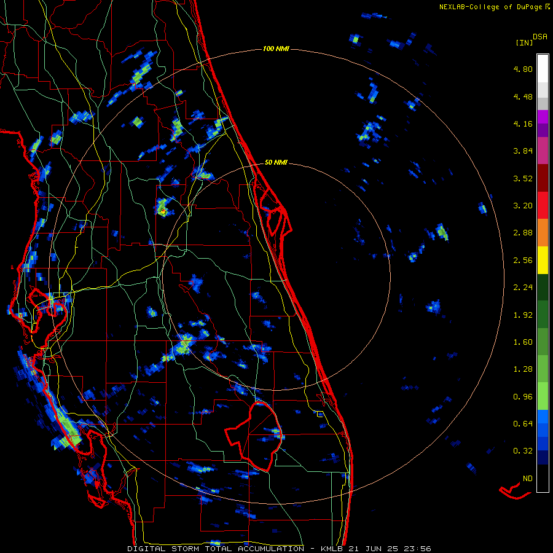Screen dimensions: 553x553
Task: Click the [IN] units label
Action: (x=524, y=42)
